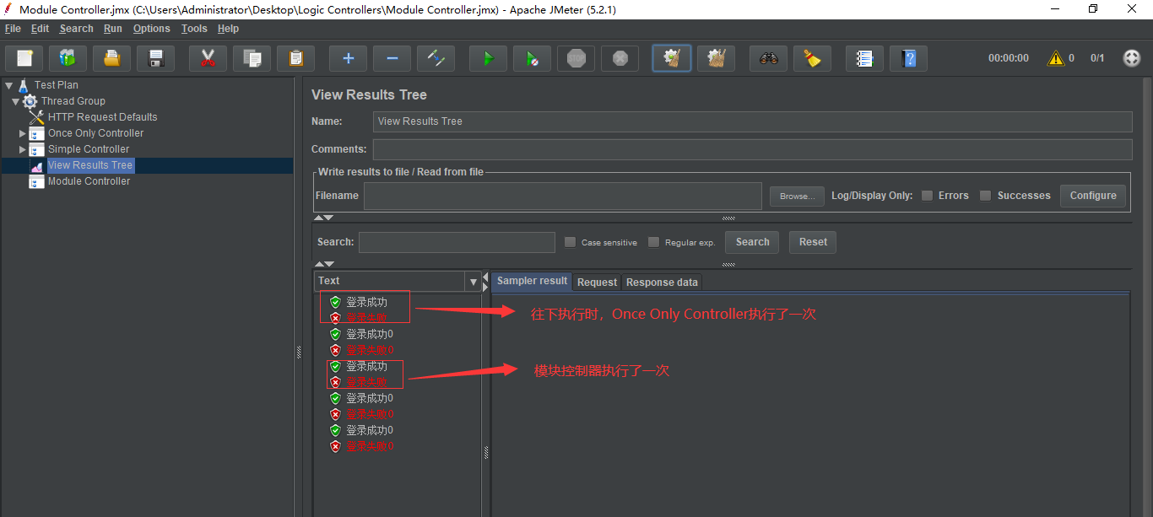Expand the Once Only Controller node
This screenshot has width=1153, height=517.
point(23,132)
